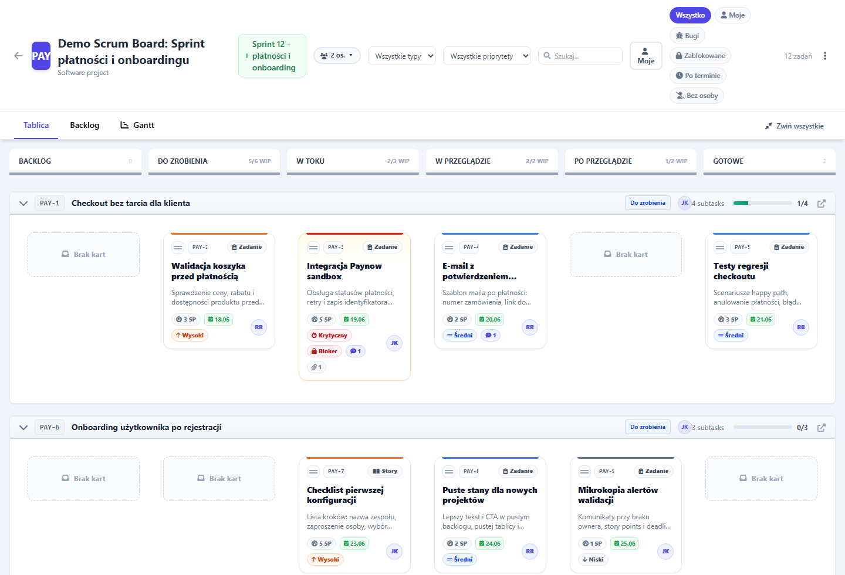
Task: Go back using the left arrow icon
Action: [x=18, y=56]
